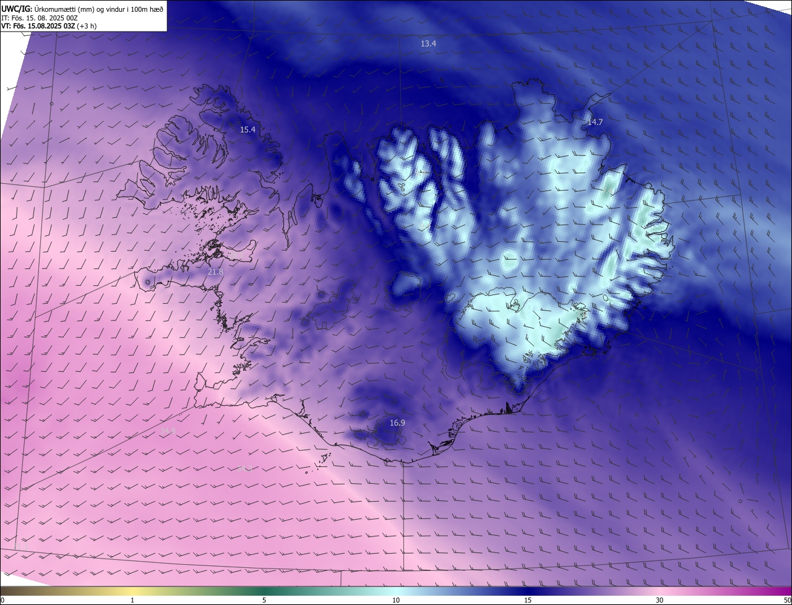
Task: Select the color scale tick label 50
Action: (787, 600)
